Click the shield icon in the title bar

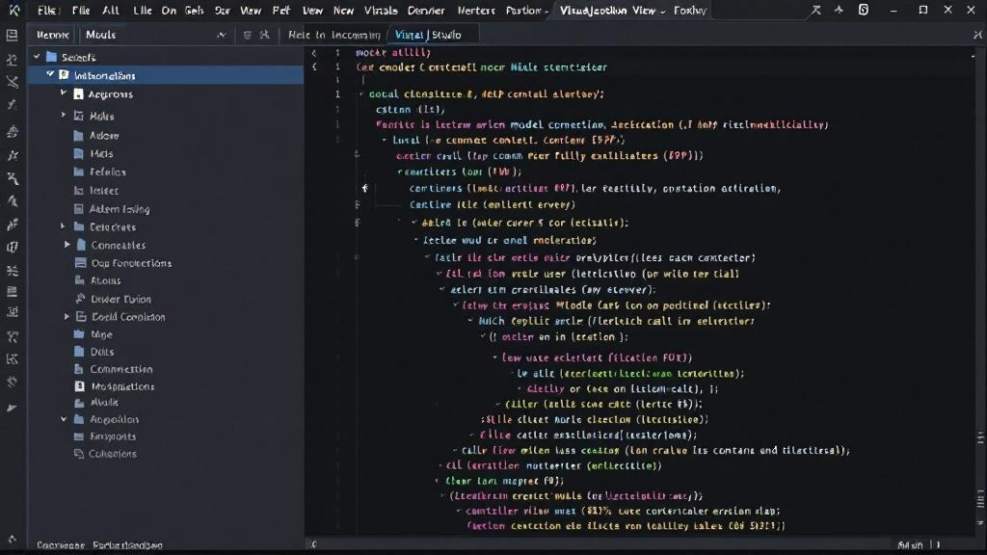pyautogui.click(x=864, y=10)
